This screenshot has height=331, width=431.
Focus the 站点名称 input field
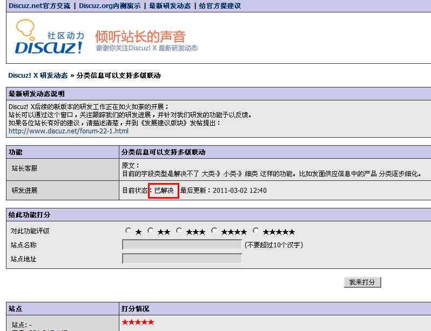coord(182,245)
